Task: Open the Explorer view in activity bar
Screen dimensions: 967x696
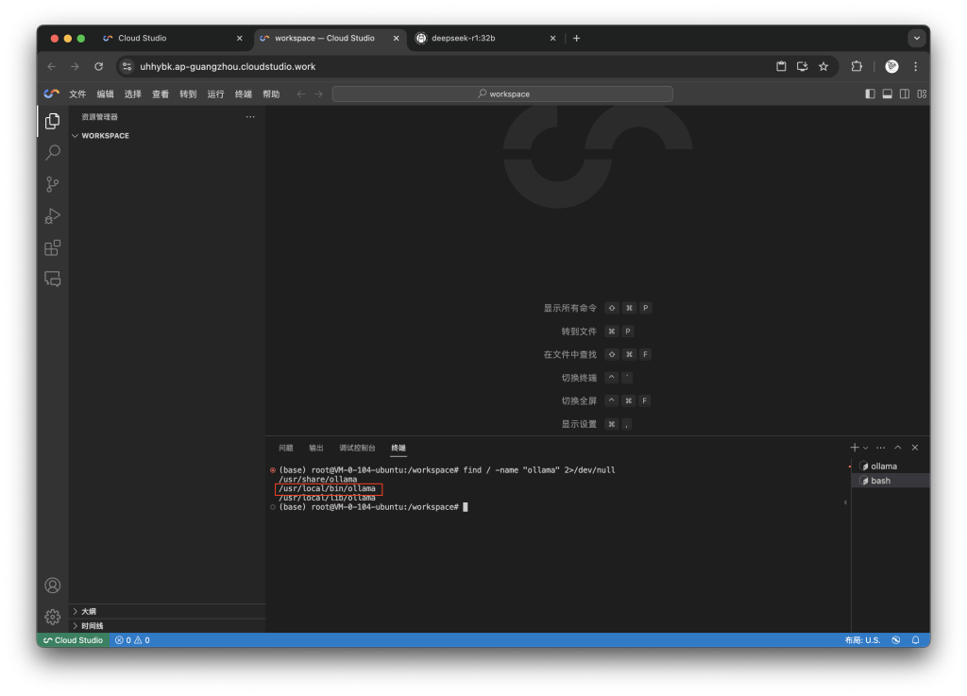Action: point(53,121)
